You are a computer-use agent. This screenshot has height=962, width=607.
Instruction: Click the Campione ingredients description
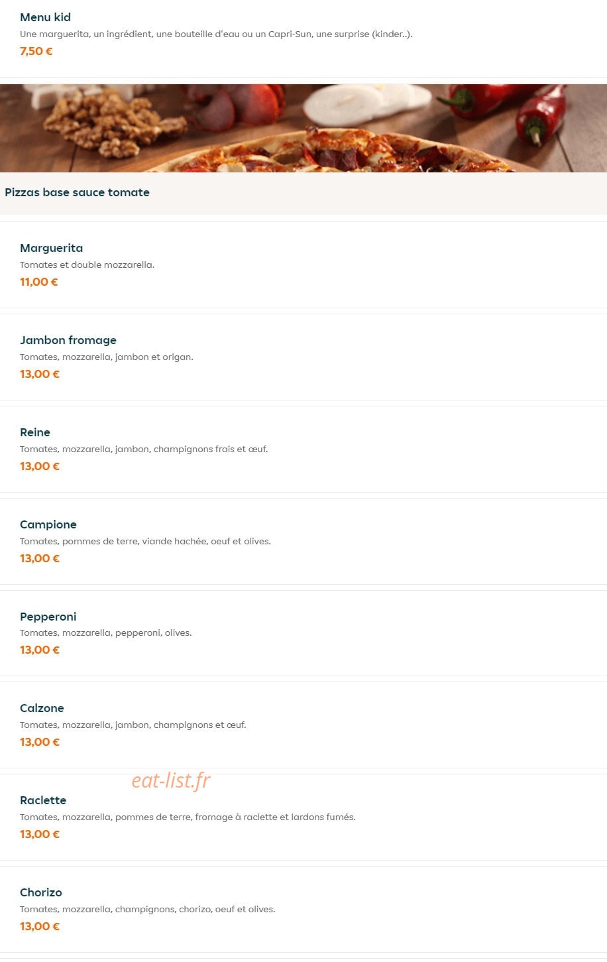click(145, 541)
